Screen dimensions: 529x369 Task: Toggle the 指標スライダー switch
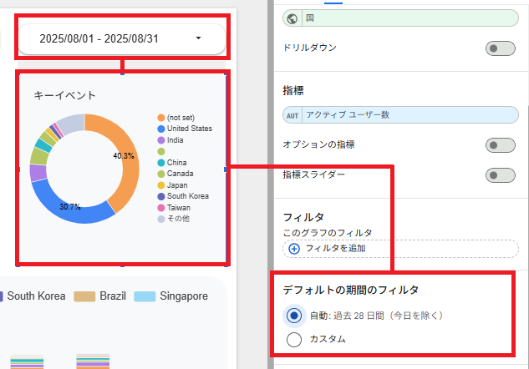pyautogui.click(x=500, y=175)
